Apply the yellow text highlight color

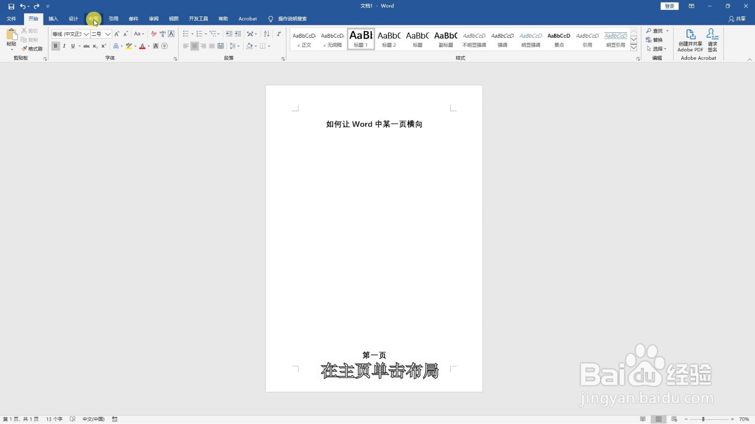pos(129,46)
